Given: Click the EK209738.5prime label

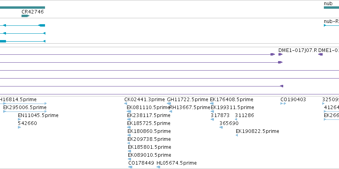Looking at the screenshot, I should [149, 139].
